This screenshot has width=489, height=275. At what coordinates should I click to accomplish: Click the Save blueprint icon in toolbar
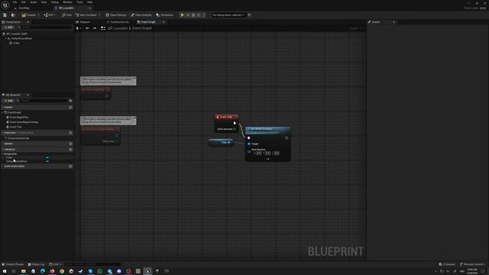5,15
